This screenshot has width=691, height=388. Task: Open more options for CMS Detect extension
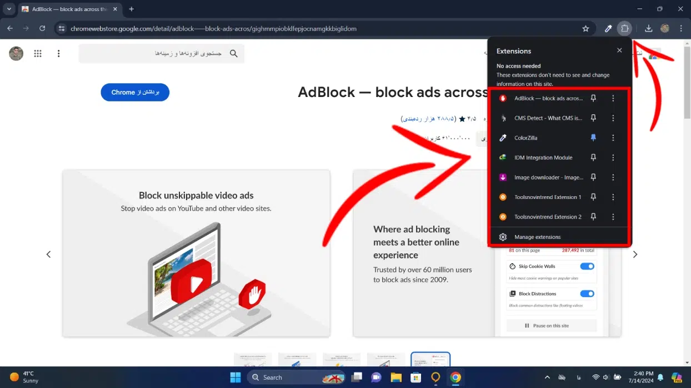point(613,118)
